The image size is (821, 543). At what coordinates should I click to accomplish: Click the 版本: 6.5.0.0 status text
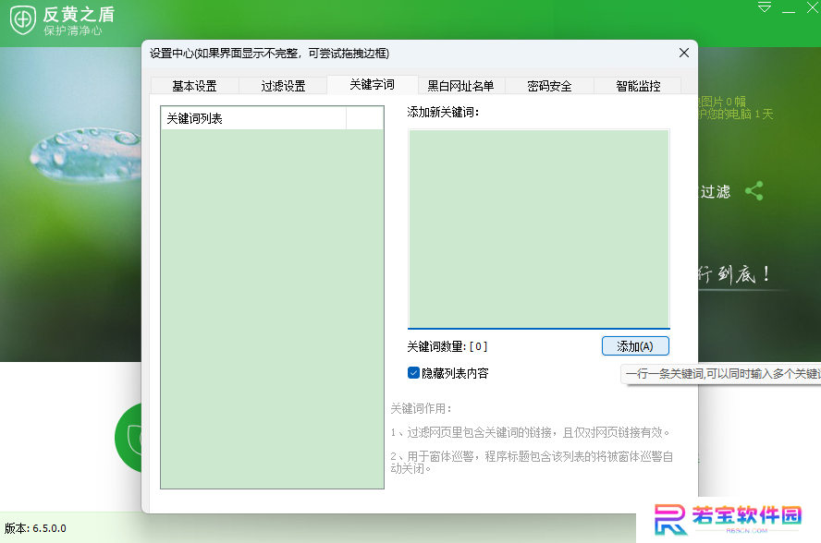tap(36, 528)
